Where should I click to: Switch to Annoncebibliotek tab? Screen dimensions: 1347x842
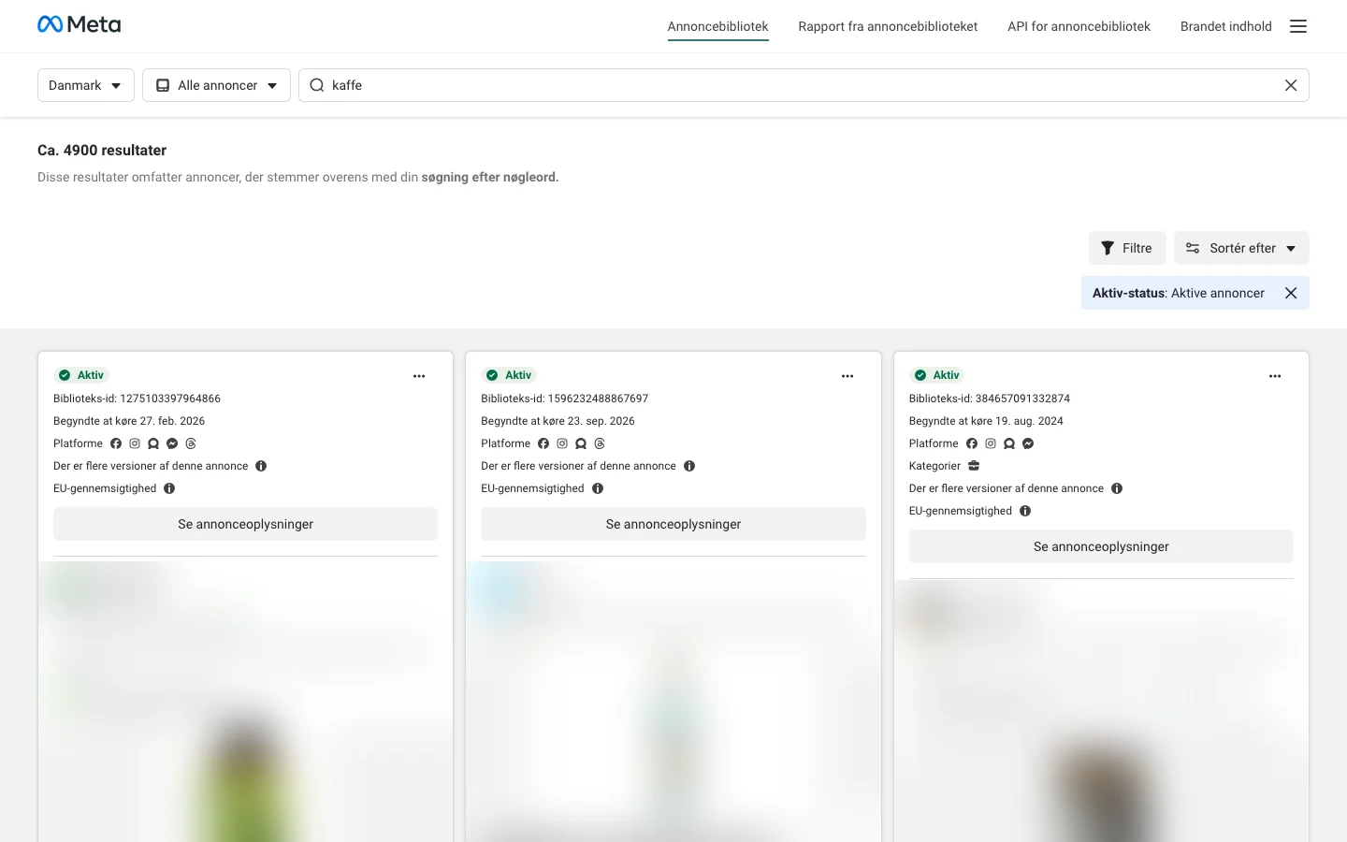[x=717, y=26]
